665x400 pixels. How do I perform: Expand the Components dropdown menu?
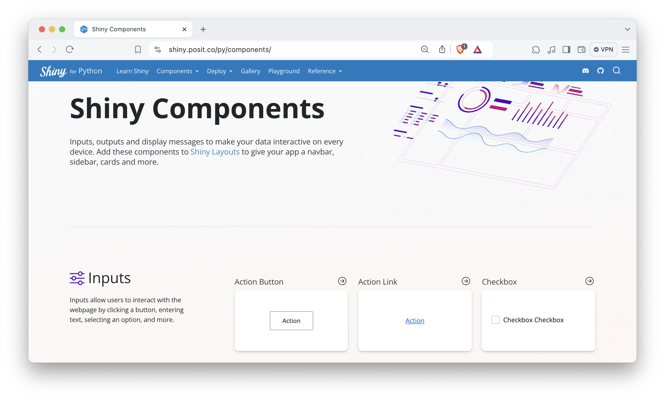(178, 71)
